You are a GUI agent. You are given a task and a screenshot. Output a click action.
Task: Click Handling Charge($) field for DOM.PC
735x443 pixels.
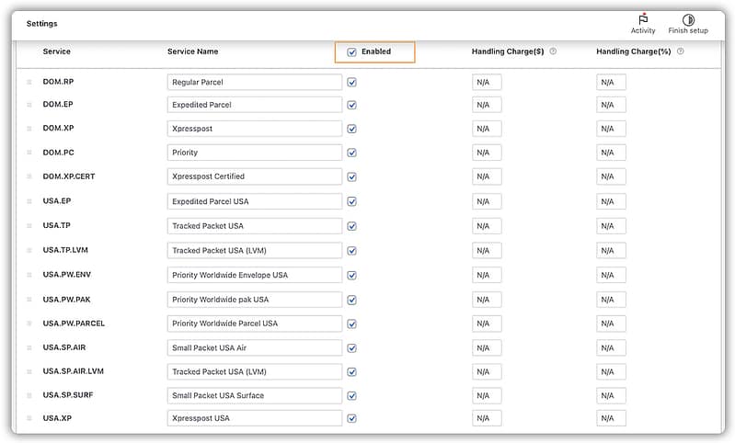(x=487, y=153)
